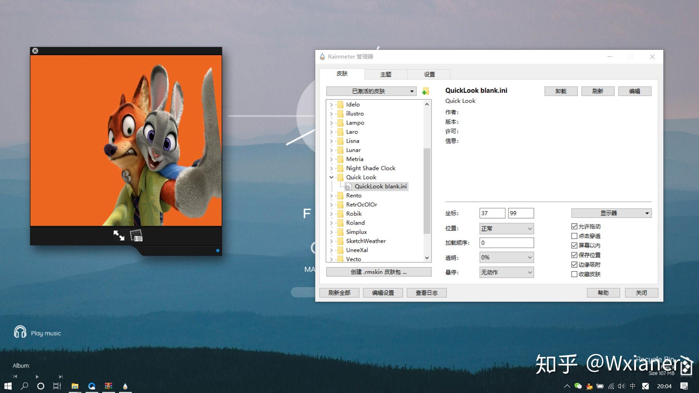Click Wi-Fi network icon in tray

pos(611,386)
